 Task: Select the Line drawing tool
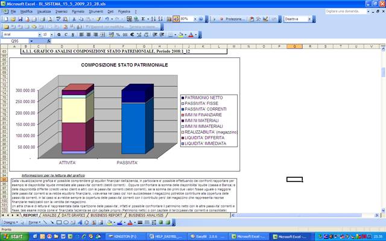(x=45, y=222)
